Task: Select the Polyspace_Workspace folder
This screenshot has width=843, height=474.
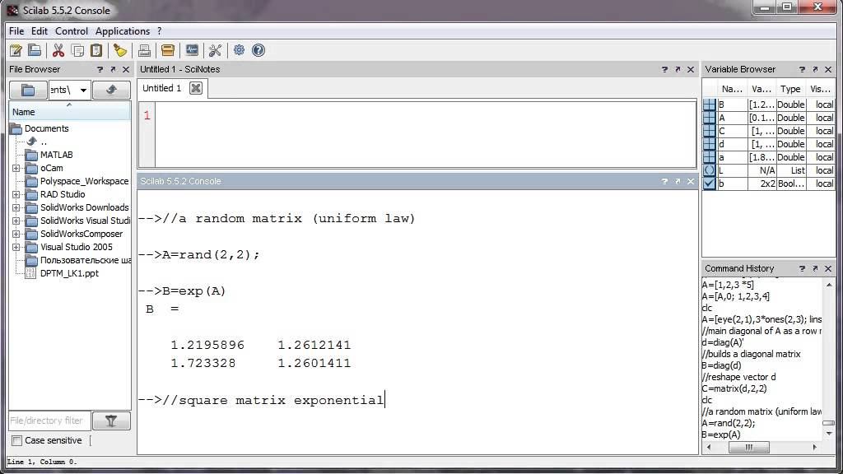Action: coord(85,181)
